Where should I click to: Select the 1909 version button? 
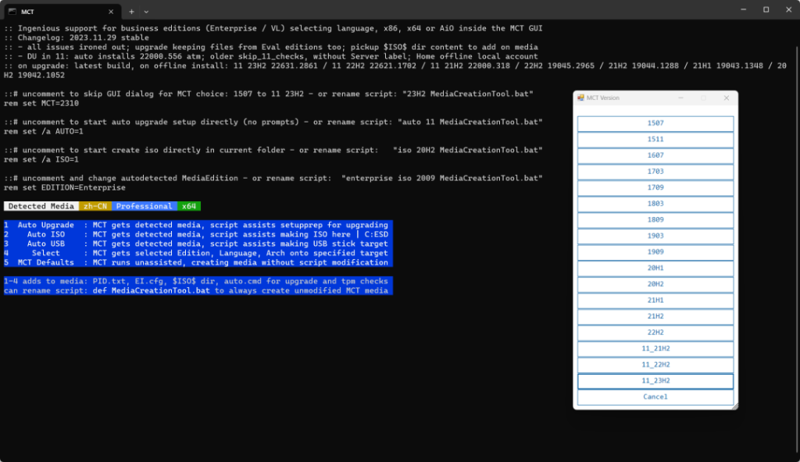point(655,252)
